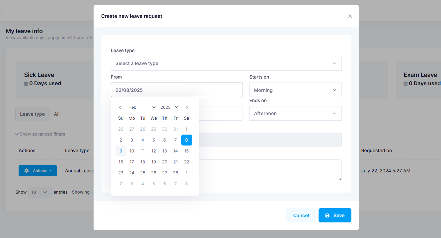Screen dimensions: 441x238
Task: Pick February 14 on the date picker
Action: click(176, 151)
